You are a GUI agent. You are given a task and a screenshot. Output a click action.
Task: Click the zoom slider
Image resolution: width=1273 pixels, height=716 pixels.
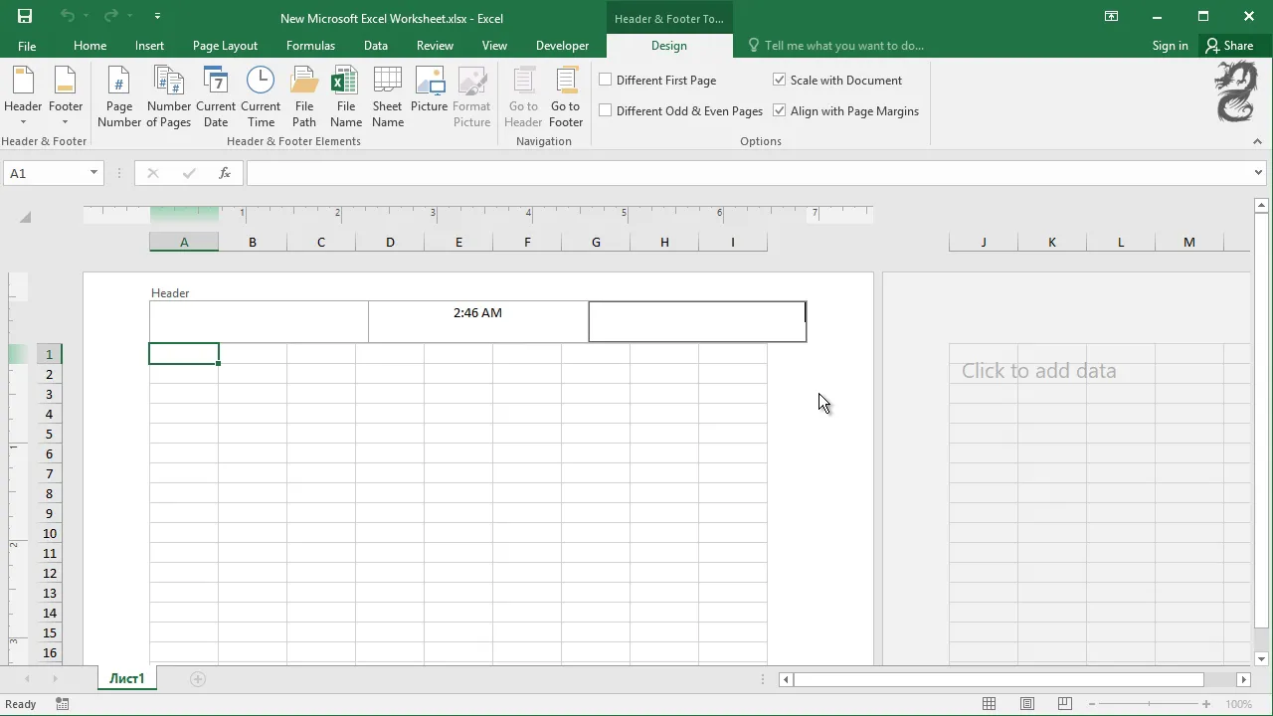pos(1150,704)
